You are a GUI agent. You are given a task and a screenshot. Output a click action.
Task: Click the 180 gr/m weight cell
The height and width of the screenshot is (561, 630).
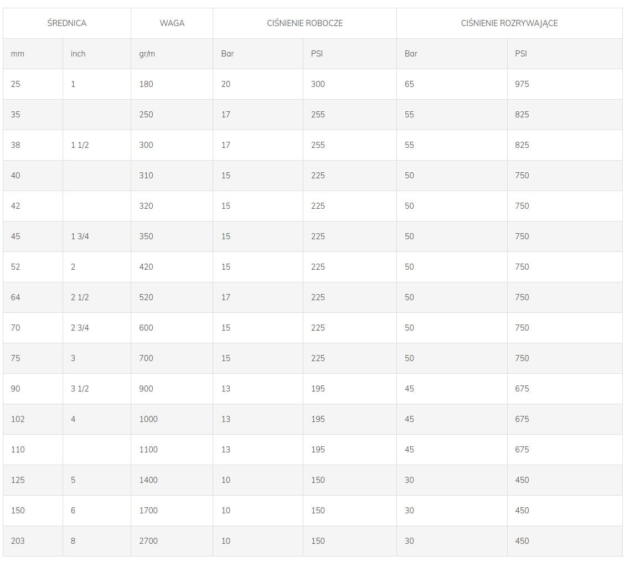click(x=172, y=84)
